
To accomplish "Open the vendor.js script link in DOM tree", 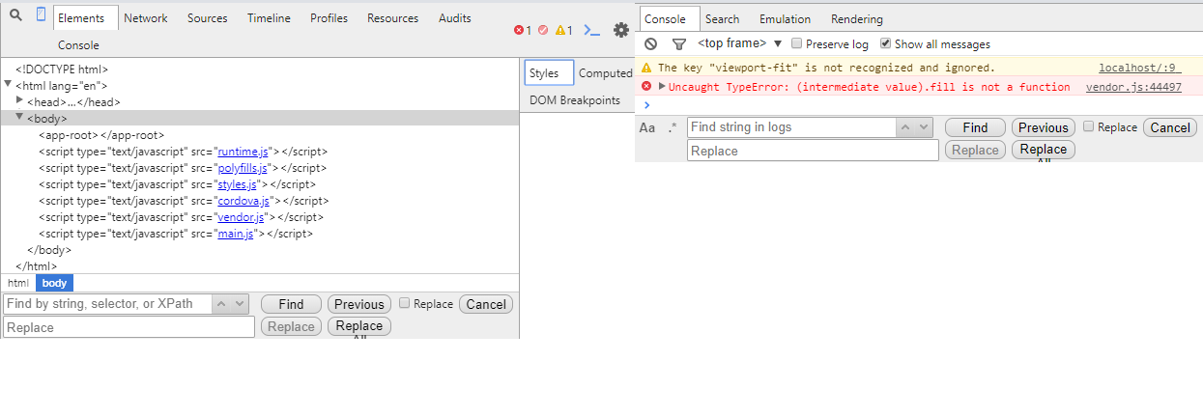I will (x=241, y=217).
